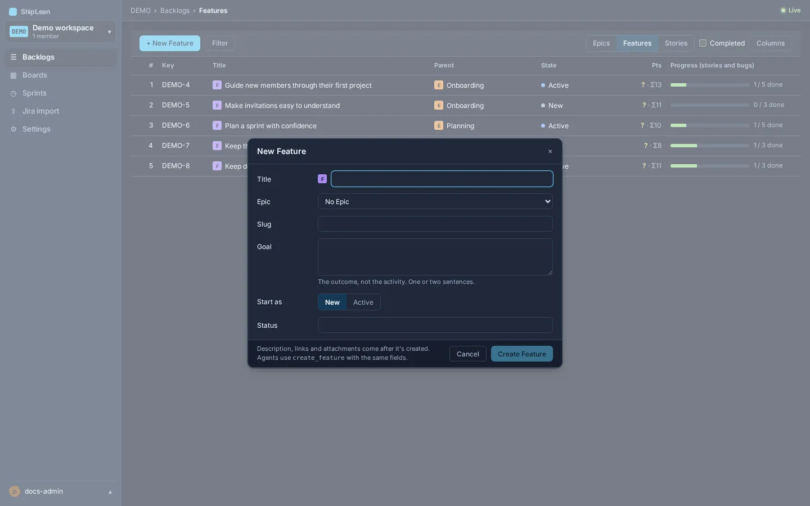Open Guide new members through their first project
The height and width of the screenshot is (506, 810).
coord(298,85)
